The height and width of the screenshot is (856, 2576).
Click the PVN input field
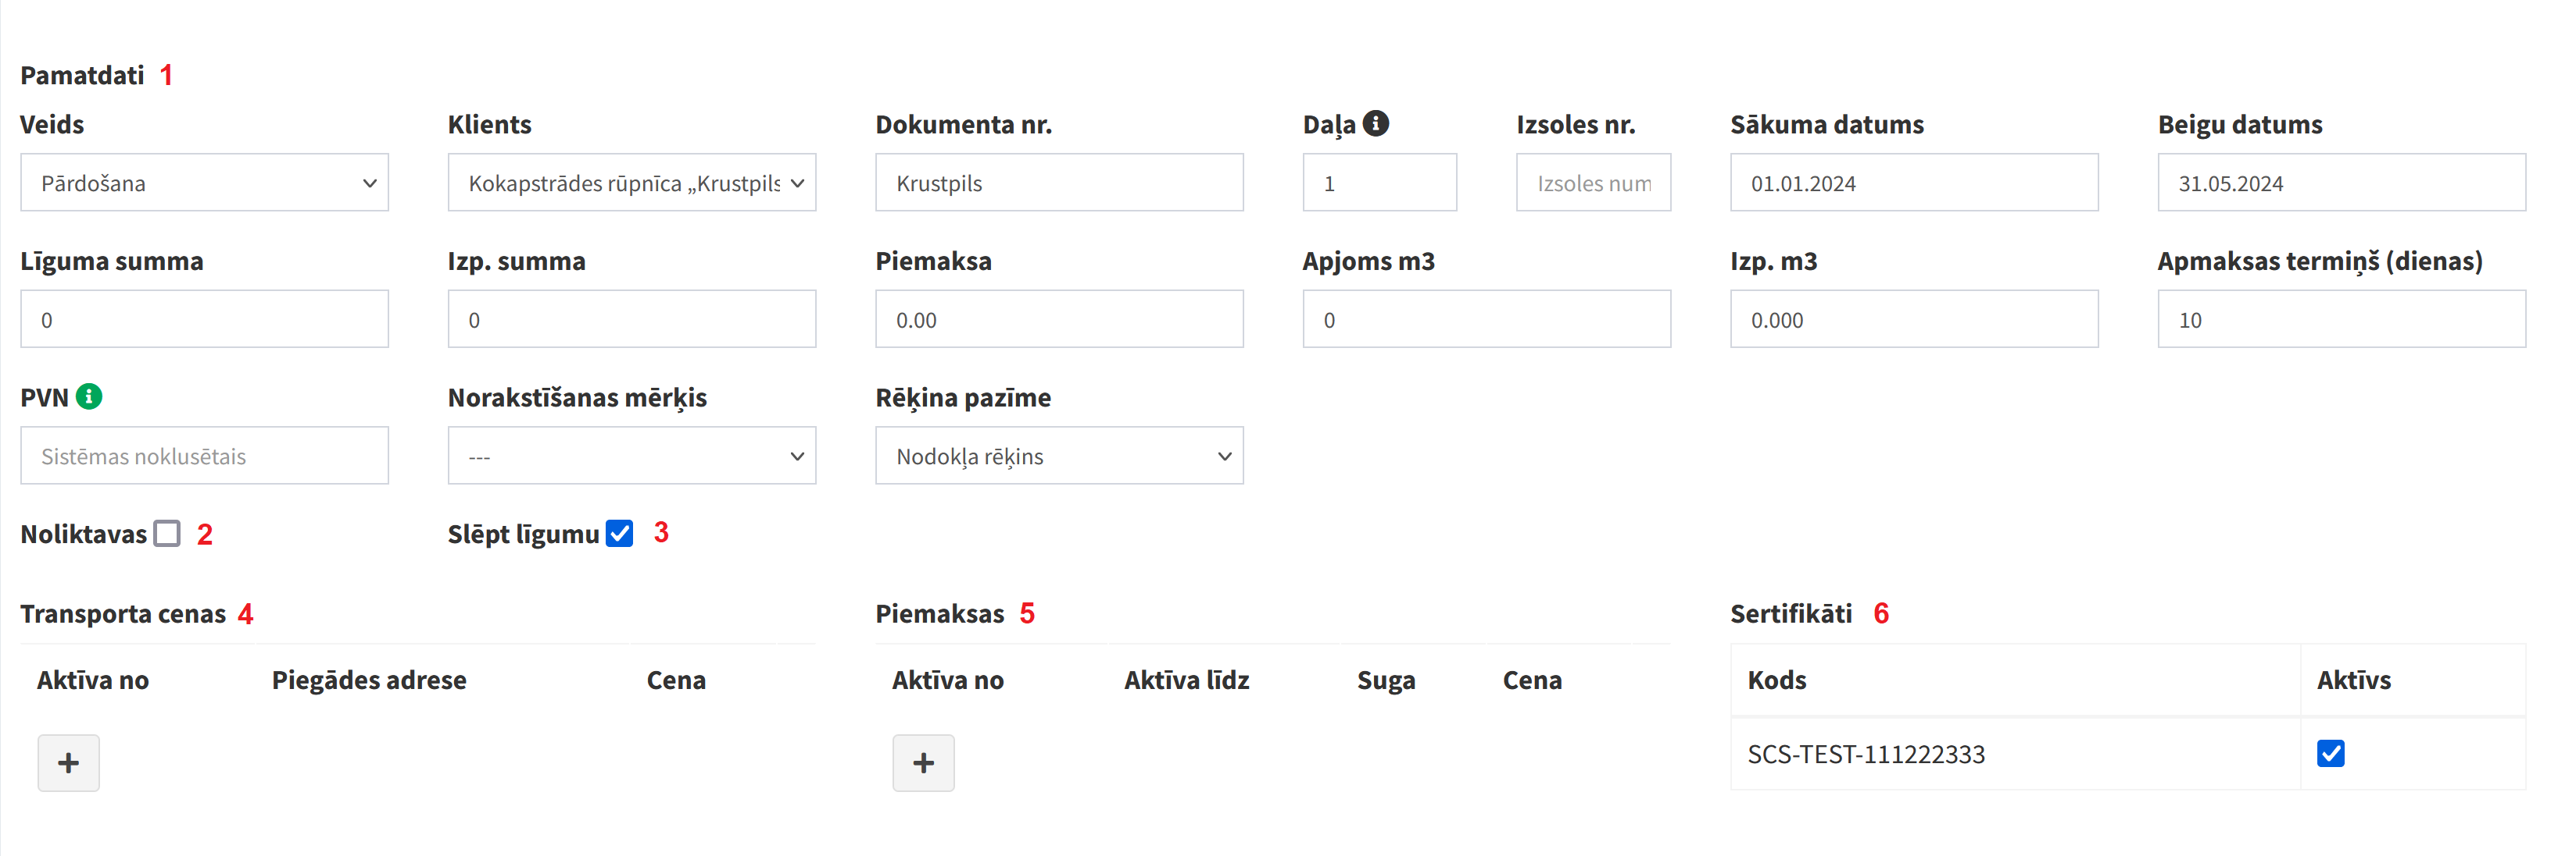(x=204, y=456)
